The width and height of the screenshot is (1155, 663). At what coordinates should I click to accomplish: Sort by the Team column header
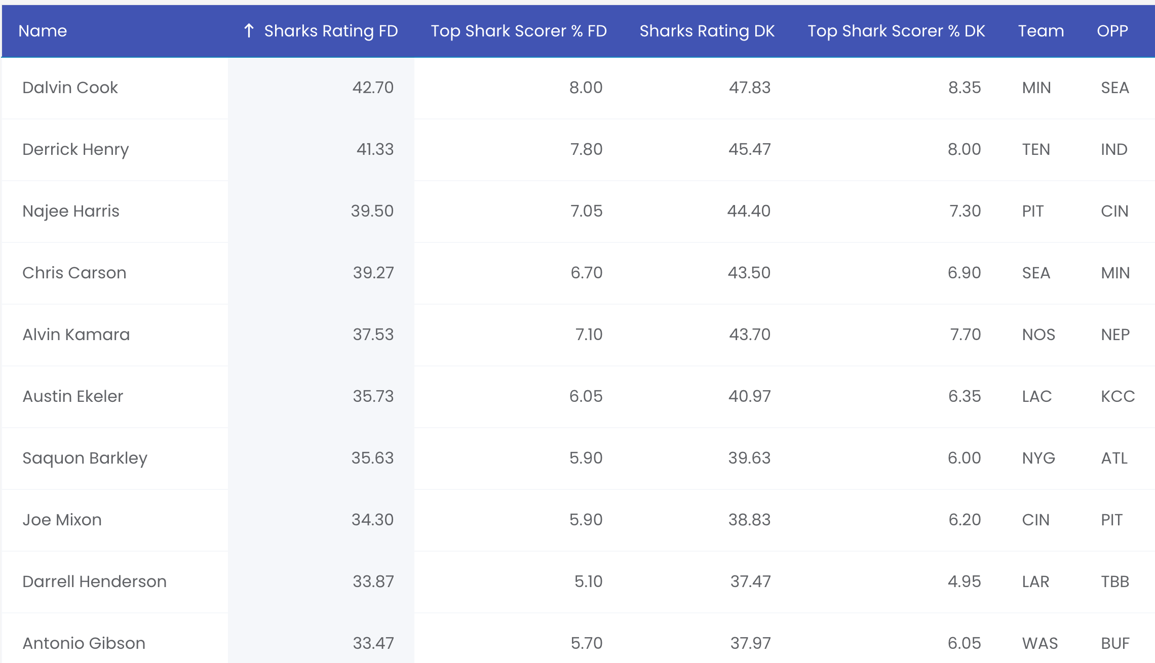(1041, 31)
